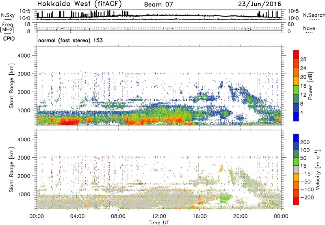
Task: Click the '-50' tick on Velocity color bar
Action: pyautogui.click(x=306, y=182)
